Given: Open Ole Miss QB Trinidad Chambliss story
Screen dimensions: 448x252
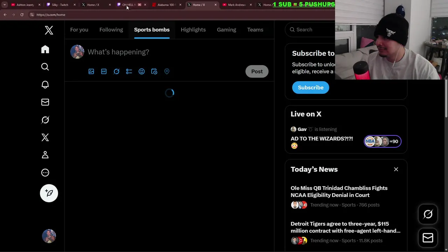Looking at the screenshot, I should [x=339, y=191].
